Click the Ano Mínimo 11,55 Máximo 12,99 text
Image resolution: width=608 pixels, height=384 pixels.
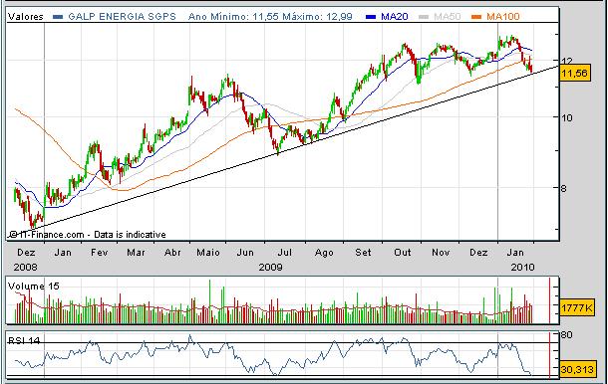[x=270, y=17]
